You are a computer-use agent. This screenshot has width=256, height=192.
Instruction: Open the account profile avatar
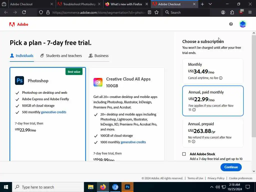pyautogui.click(x=242, y=24)
